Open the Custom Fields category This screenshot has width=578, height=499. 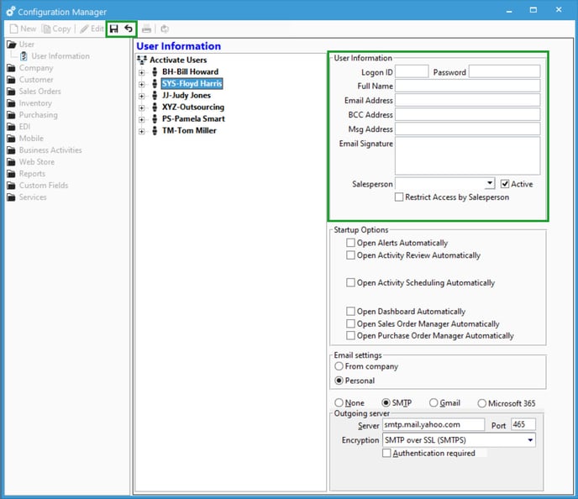[x=44, y=186]
